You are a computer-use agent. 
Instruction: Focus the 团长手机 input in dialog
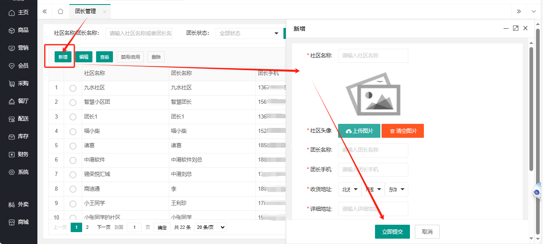pos(373,170)
